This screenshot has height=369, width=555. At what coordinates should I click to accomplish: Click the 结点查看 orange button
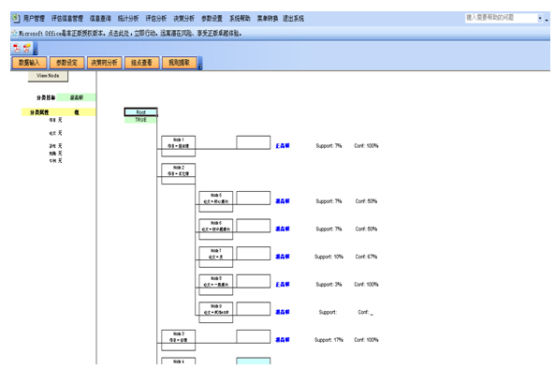(x=141, y=63)
